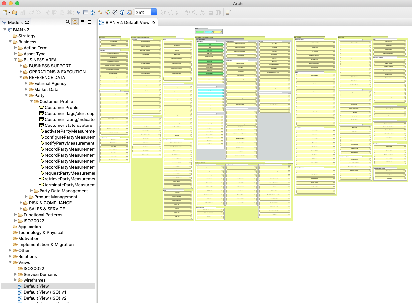Collapse the Views folder
This screenshot has height=303, width=412.
tap(10, 262)
